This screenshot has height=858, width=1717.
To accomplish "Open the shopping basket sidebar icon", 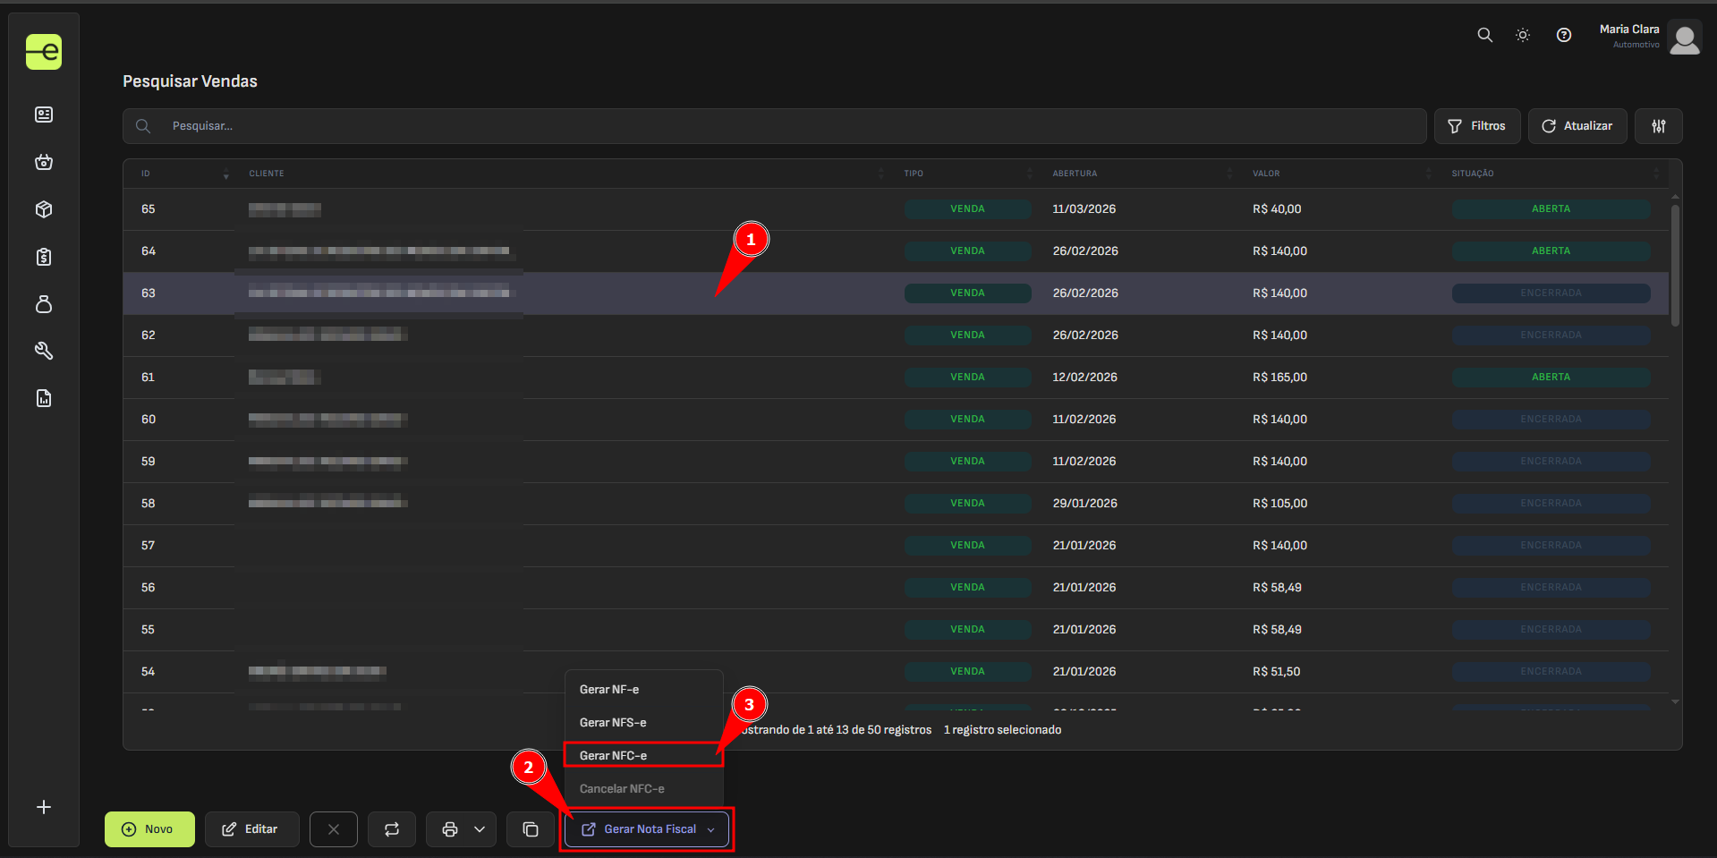I will (x=44, y=162).
